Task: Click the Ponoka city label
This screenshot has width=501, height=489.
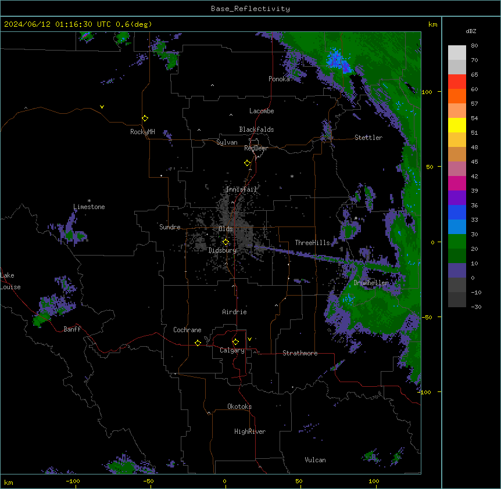Action: coord(279,79)
